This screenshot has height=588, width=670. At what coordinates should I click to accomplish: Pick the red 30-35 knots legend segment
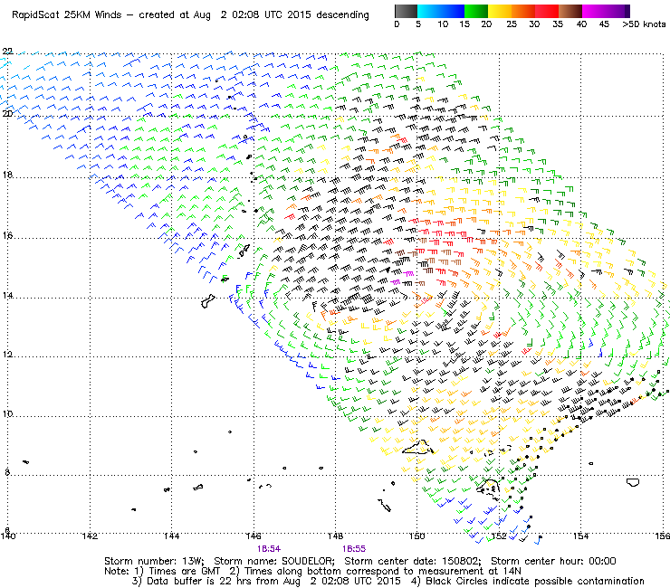pyautogui.click(x=547, y=11)
